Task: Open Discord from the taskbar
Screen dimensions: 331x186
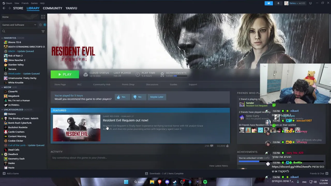Action: pyautogui.click(x=167, y=182)
